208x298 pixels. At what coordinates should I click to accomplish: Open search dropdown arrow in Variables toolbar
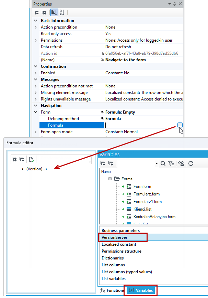pos(157,163)
